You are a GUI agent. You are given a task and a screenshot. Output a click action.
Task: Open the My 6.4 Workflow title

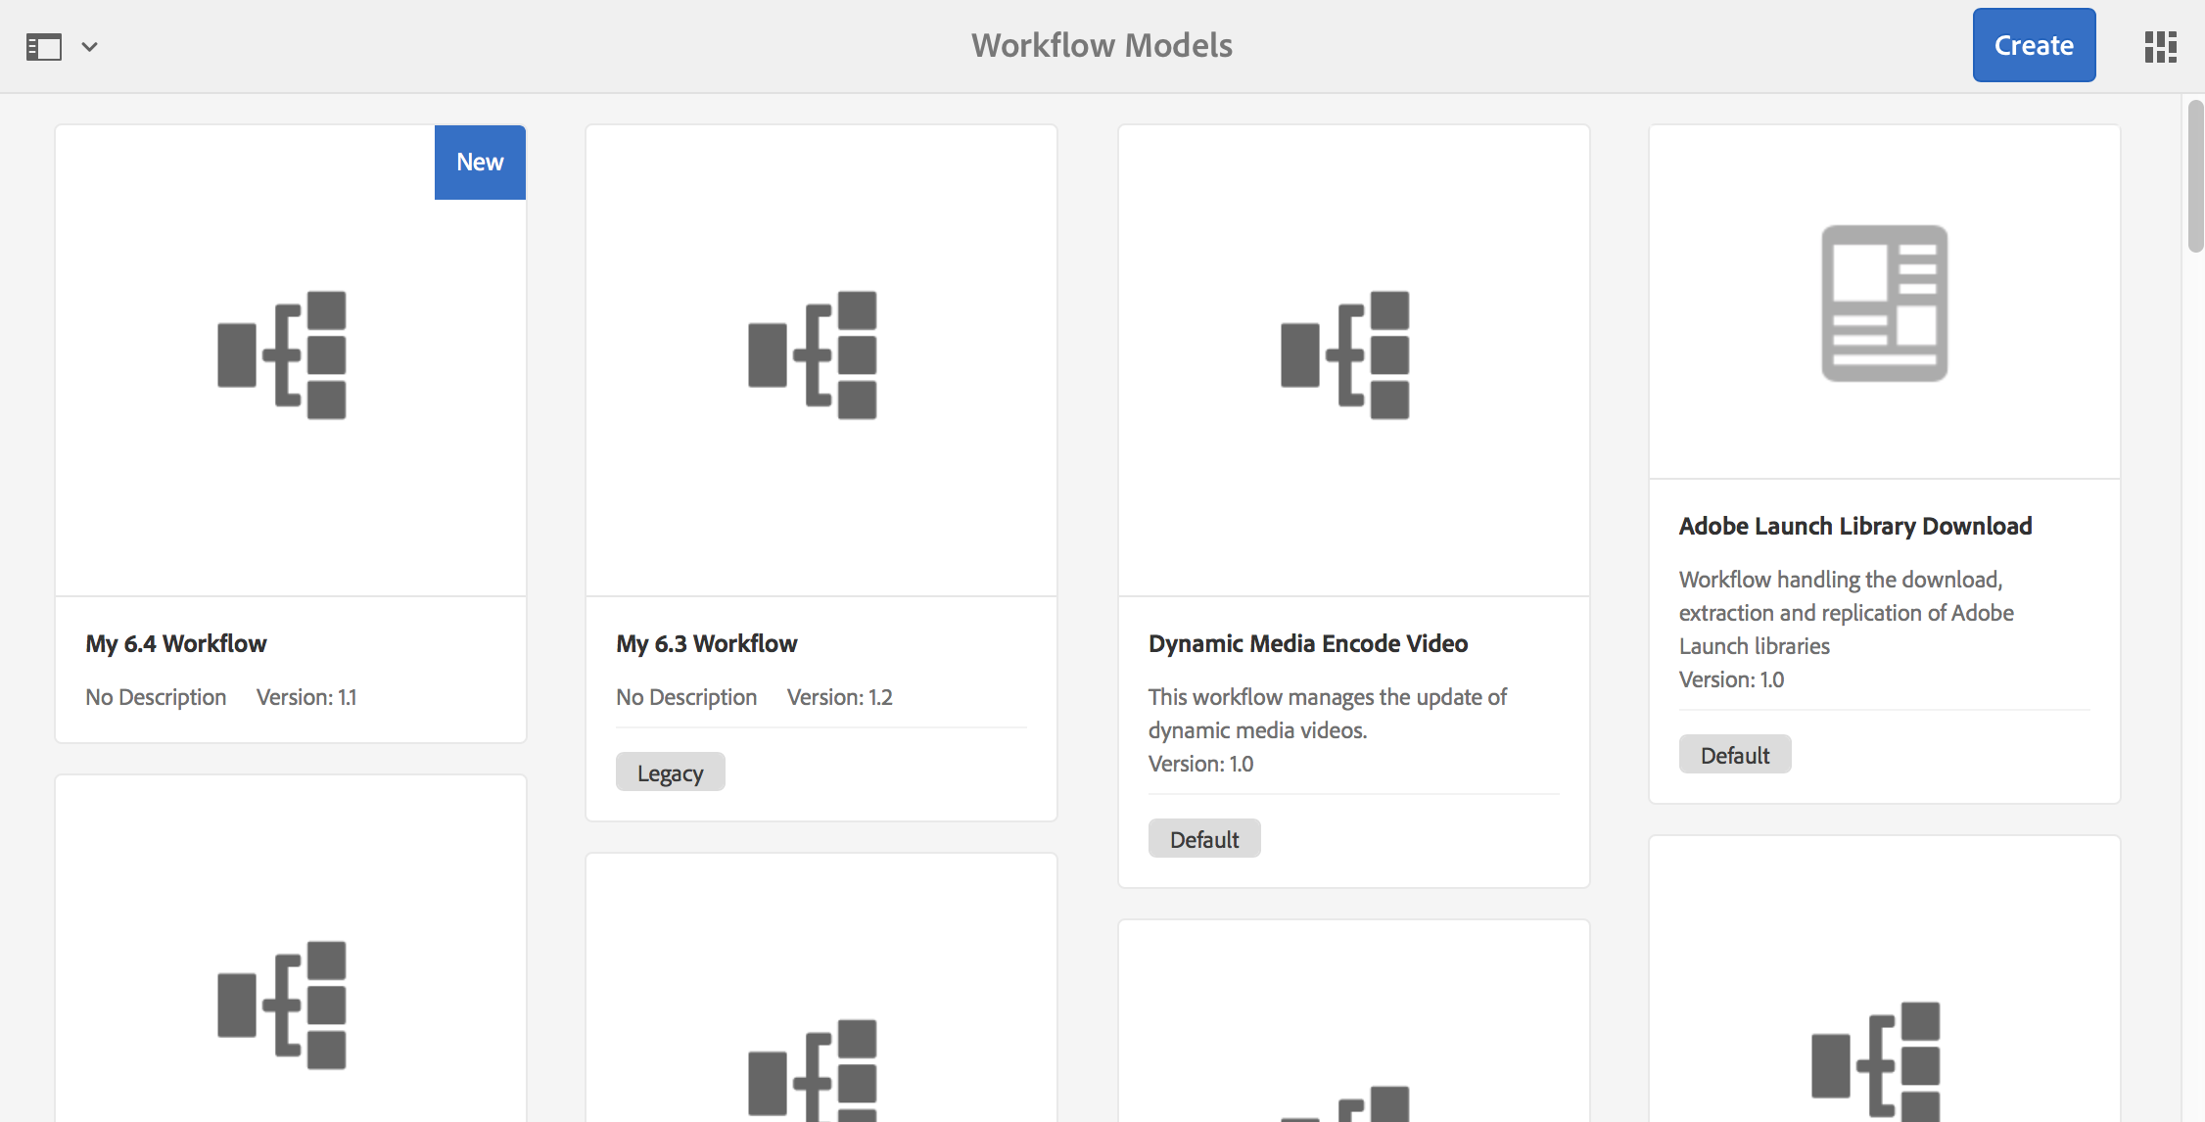coord(176,643)
